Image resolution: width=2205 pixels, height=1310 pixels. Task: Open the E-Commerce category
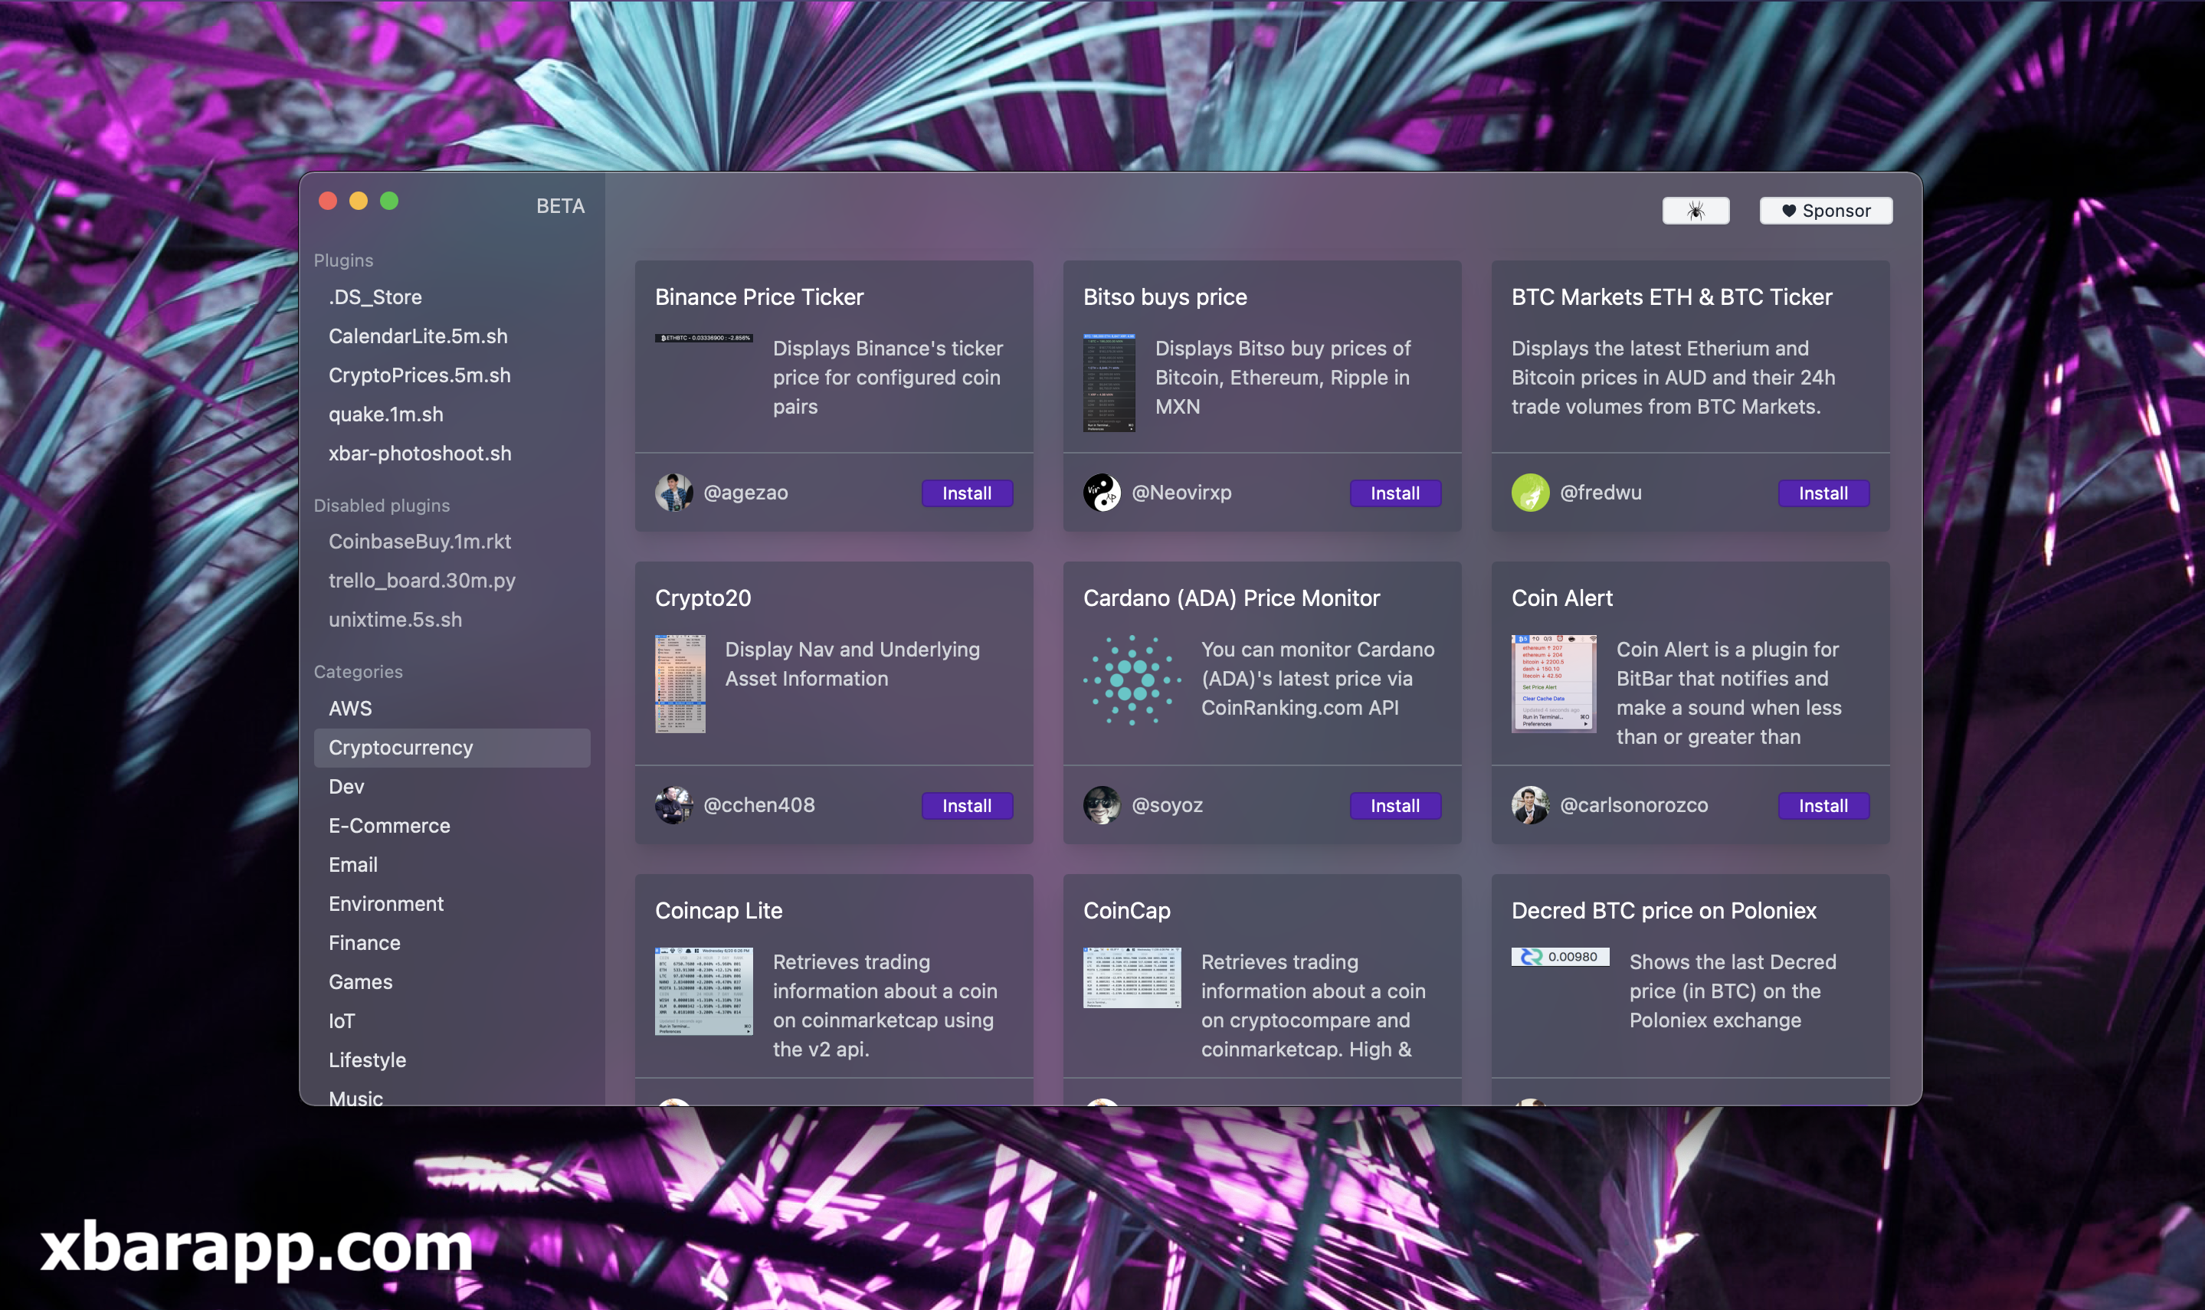[x=452, y=827]
